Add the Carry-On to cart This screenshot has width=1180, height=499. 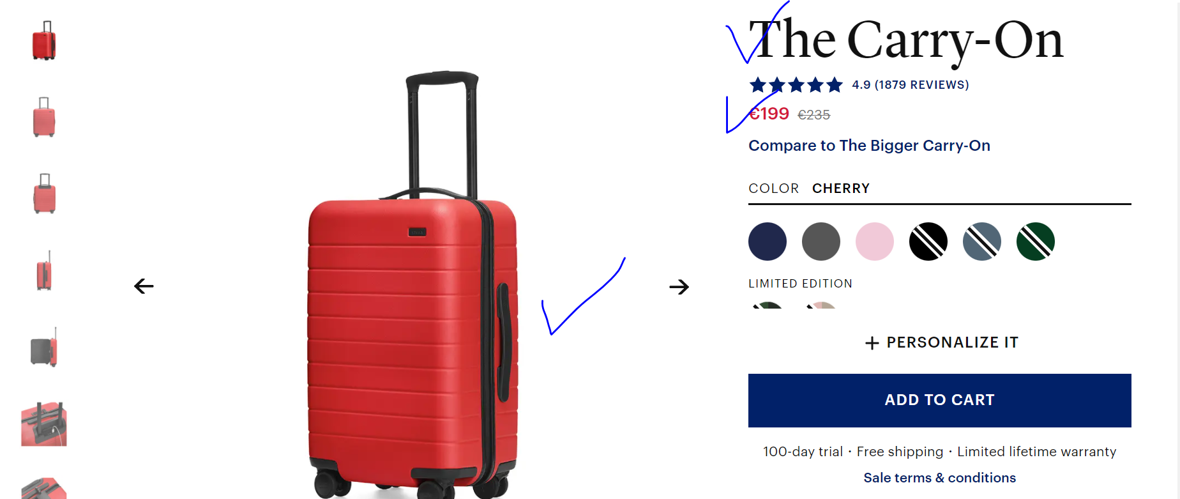click(x=940, y=401)
